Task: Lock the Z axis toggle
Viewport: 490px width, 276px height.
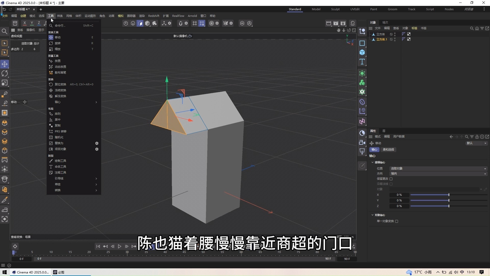Action: [x=39, y=23]
